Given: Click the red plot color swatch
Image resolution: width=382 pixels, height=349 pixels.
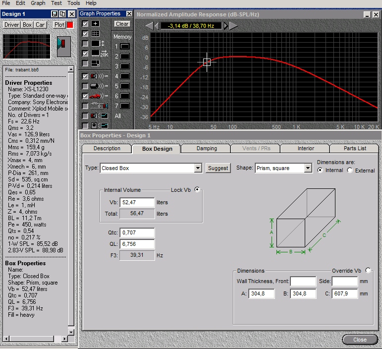Looking at the screenshot, I should pyautogui.click(x=70, y=25).
